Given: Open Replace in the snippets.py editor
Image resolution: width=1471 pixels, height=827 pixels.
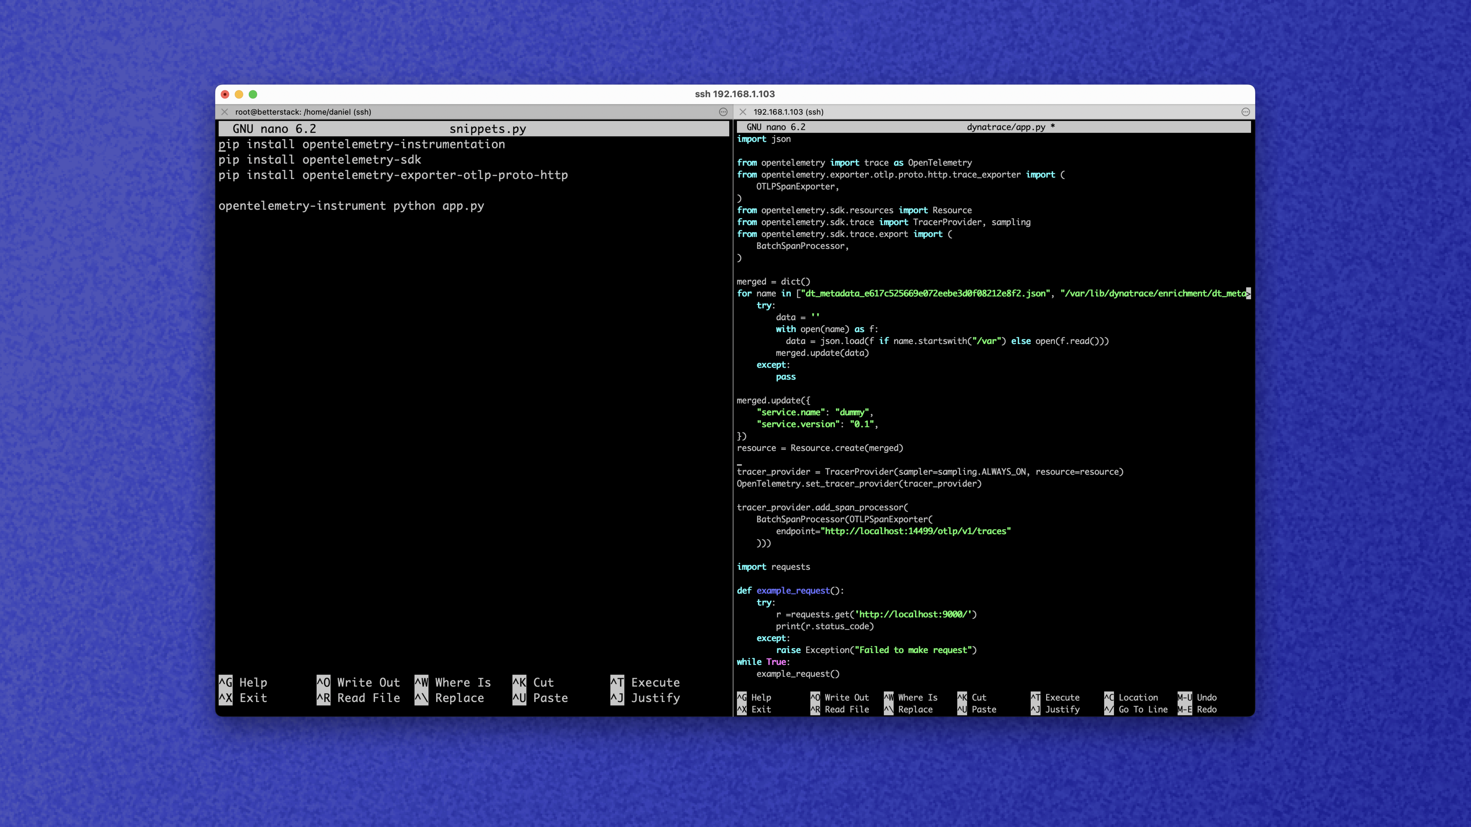Looking at the screenshot, I should [460, 697].
